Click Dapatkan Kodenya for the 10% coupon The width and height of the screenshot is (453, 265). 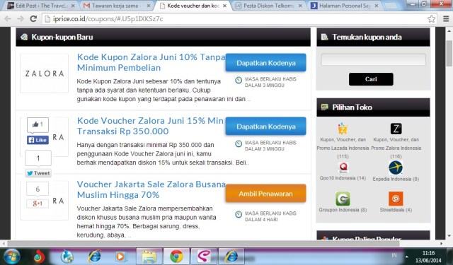[x=266, y=63]
